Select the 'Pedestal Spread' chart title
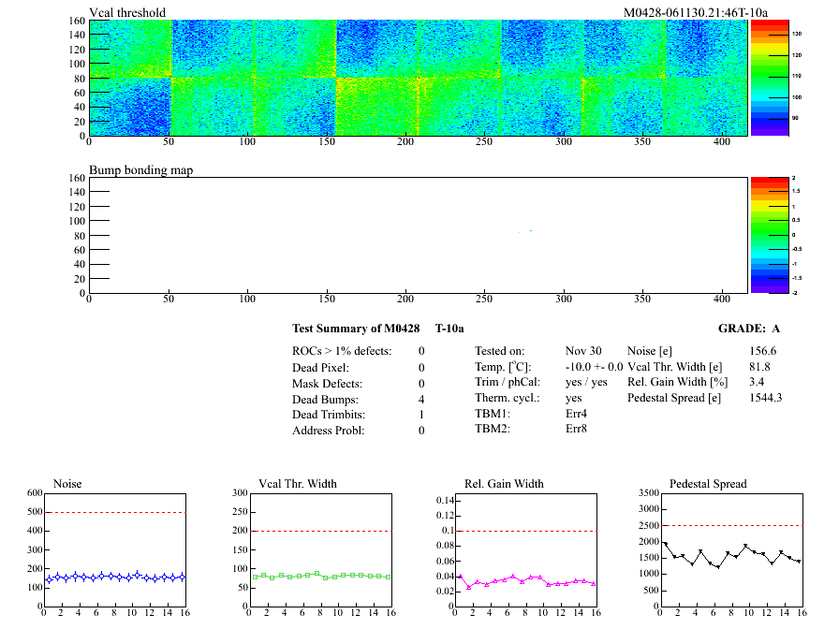 [709, 484]
